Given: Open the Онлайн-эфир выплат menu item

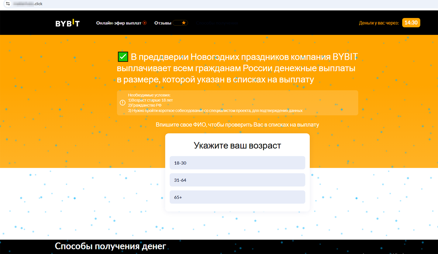Looking at the screenshot, I should (118, 23).
